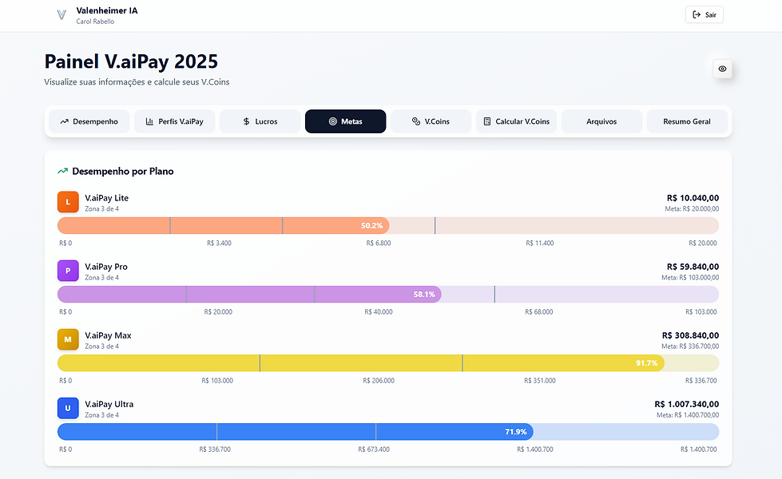Open the Lucros tab

(x=260, y=121)
